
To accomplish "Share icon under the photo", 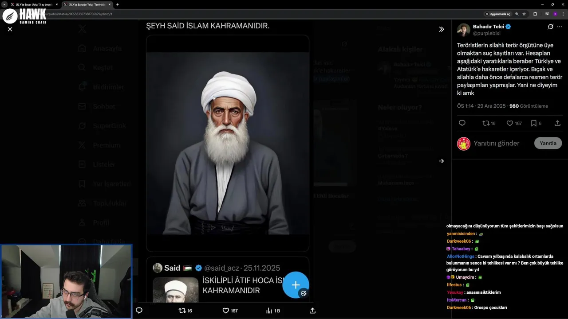I will point(312,311).
